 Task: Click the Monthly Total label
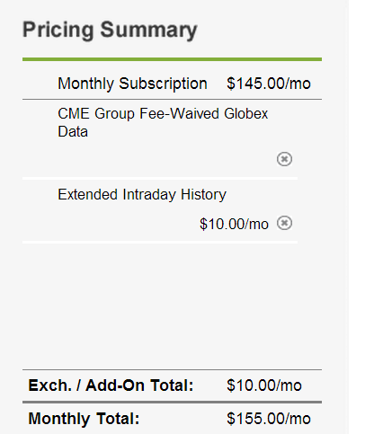[x=84, y=419]
